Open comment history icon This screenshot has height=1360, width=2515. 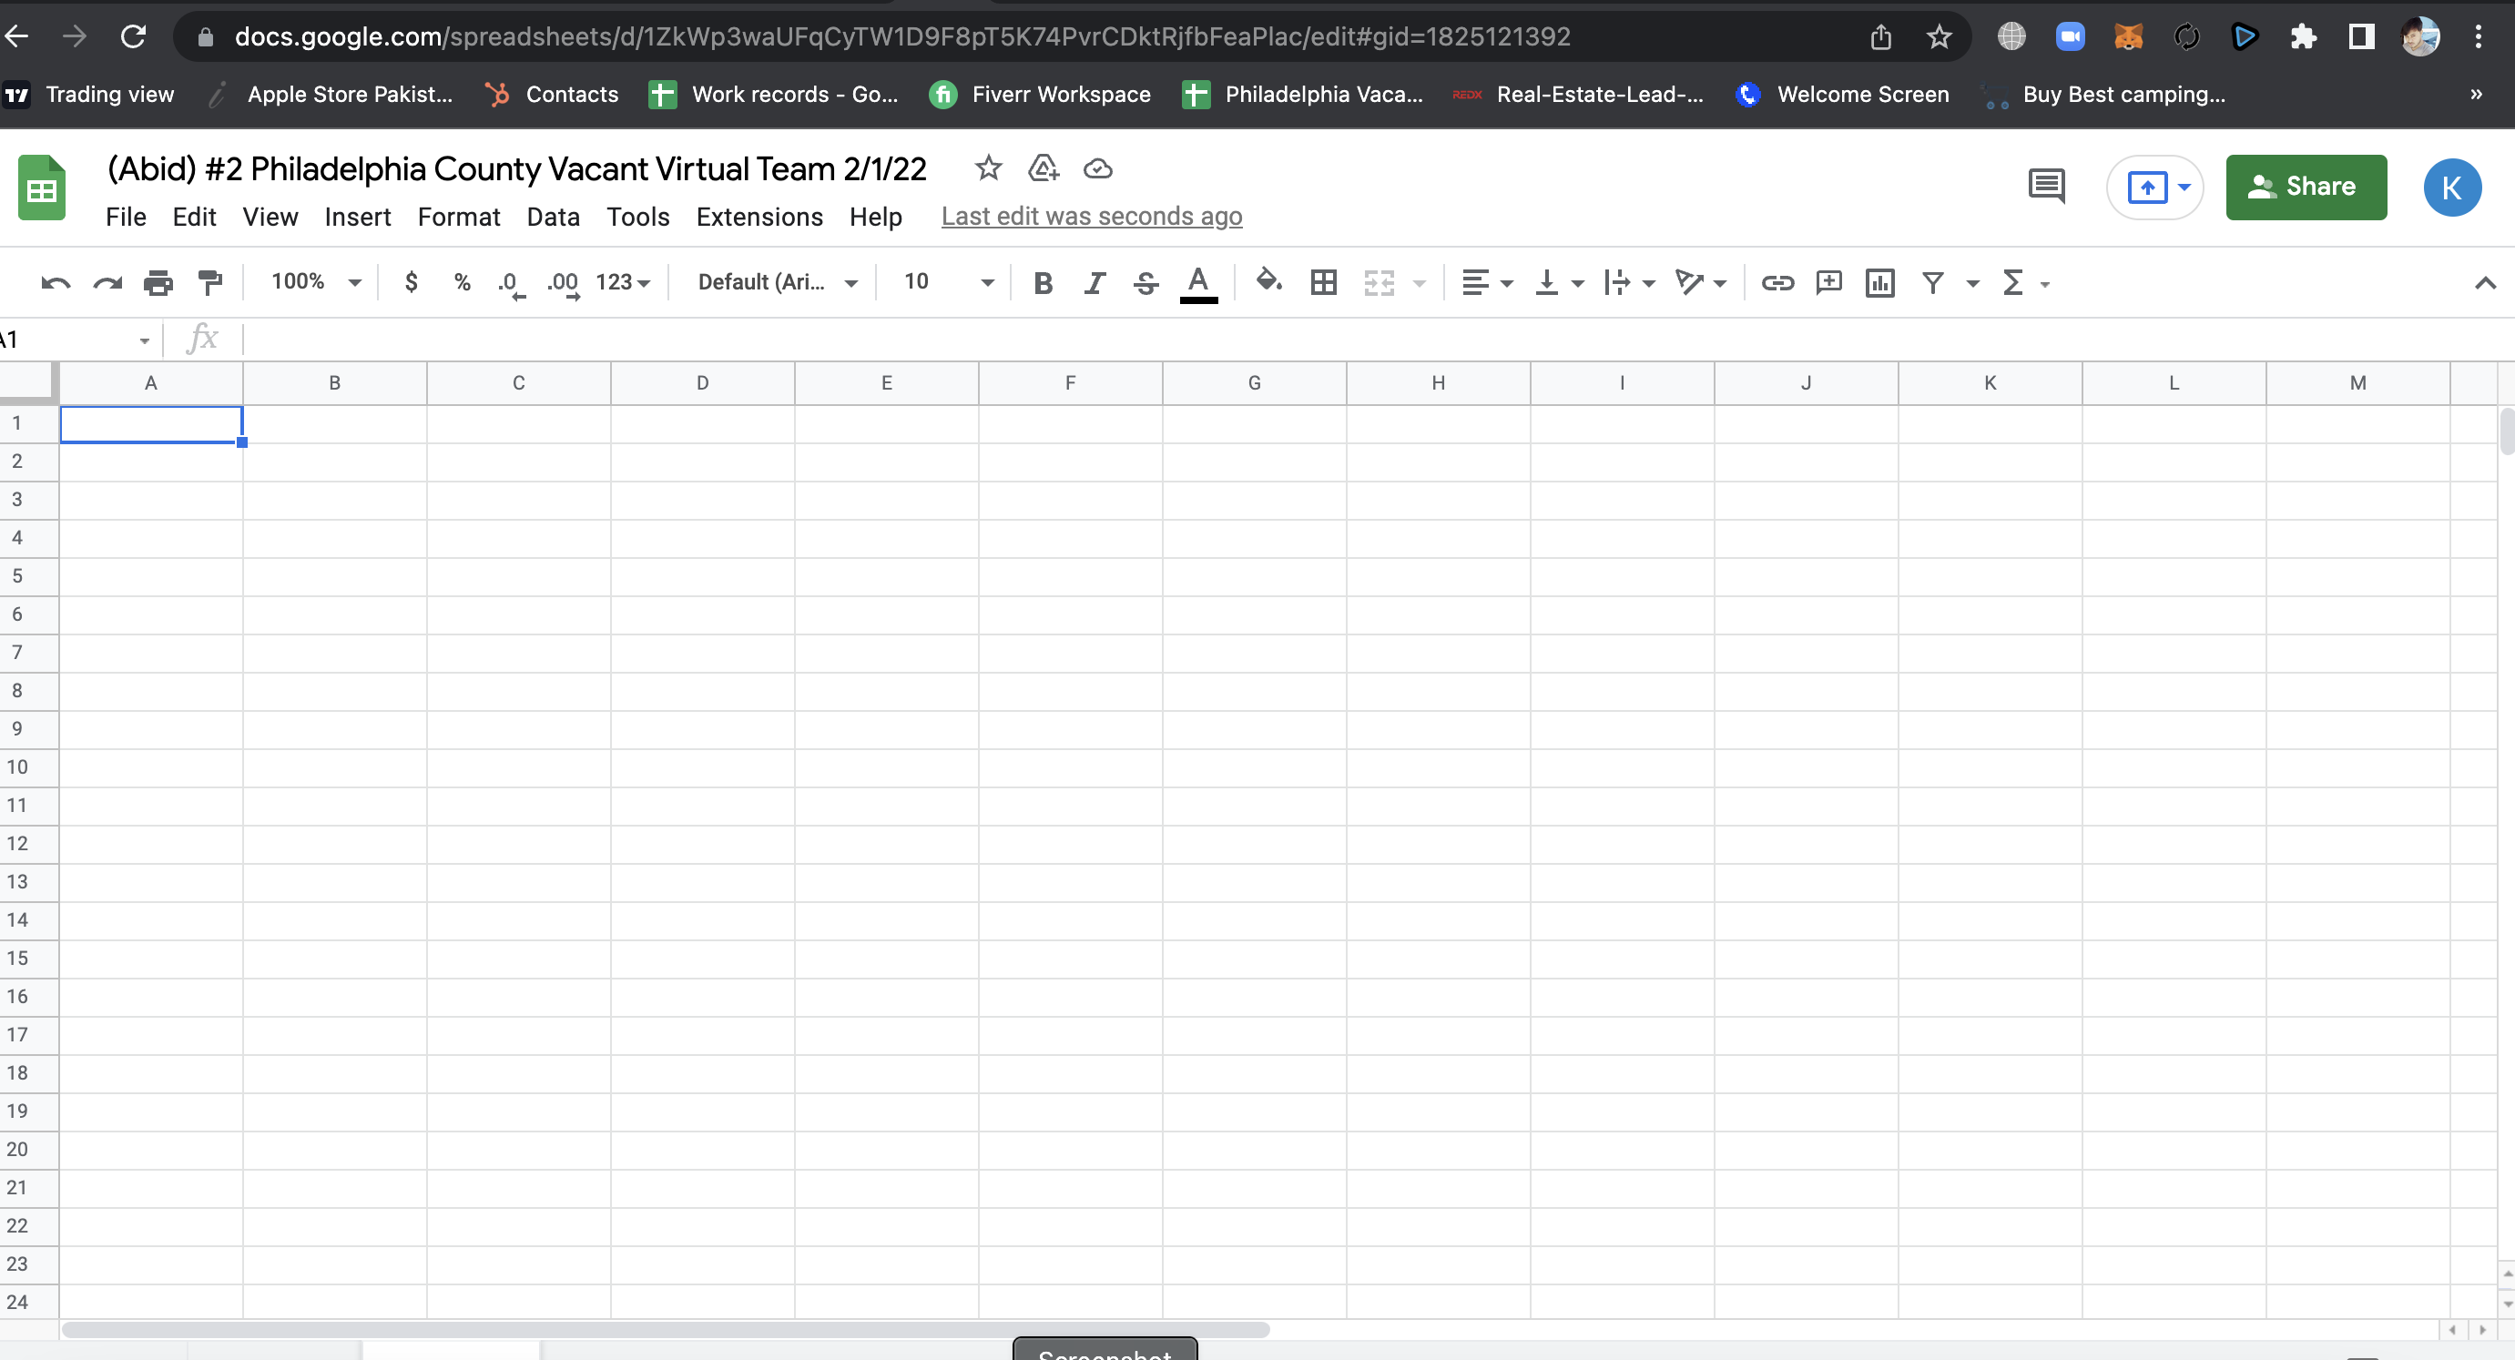(2045, 186)
